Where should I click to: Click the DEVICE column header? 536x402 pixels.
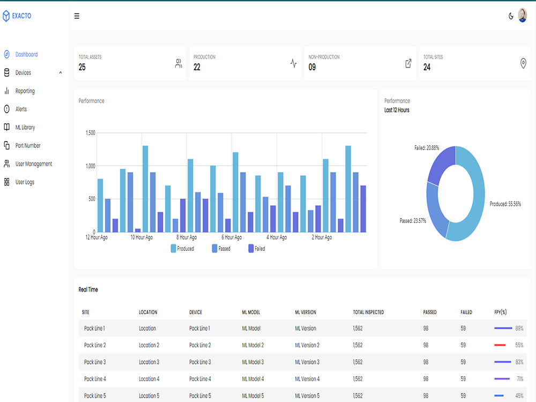tap(196, 312)
